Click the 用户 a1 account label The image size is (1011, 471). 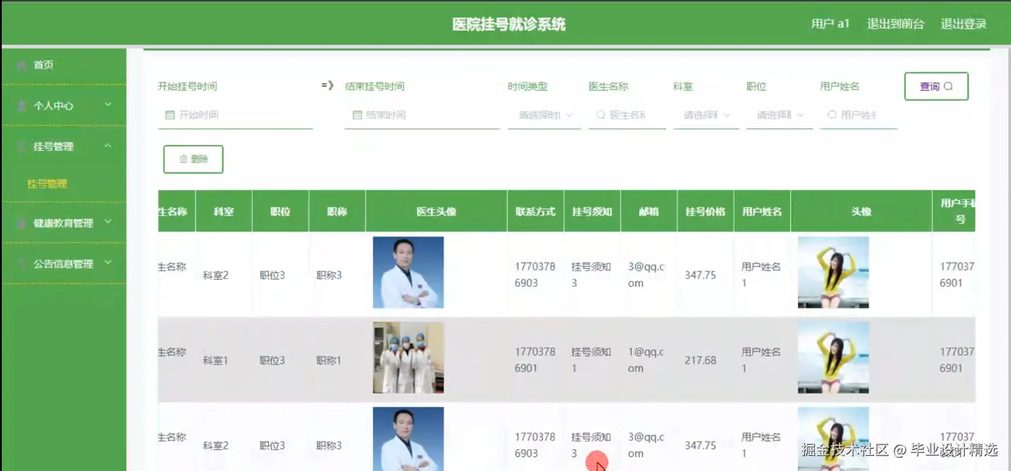click(830, 24)
